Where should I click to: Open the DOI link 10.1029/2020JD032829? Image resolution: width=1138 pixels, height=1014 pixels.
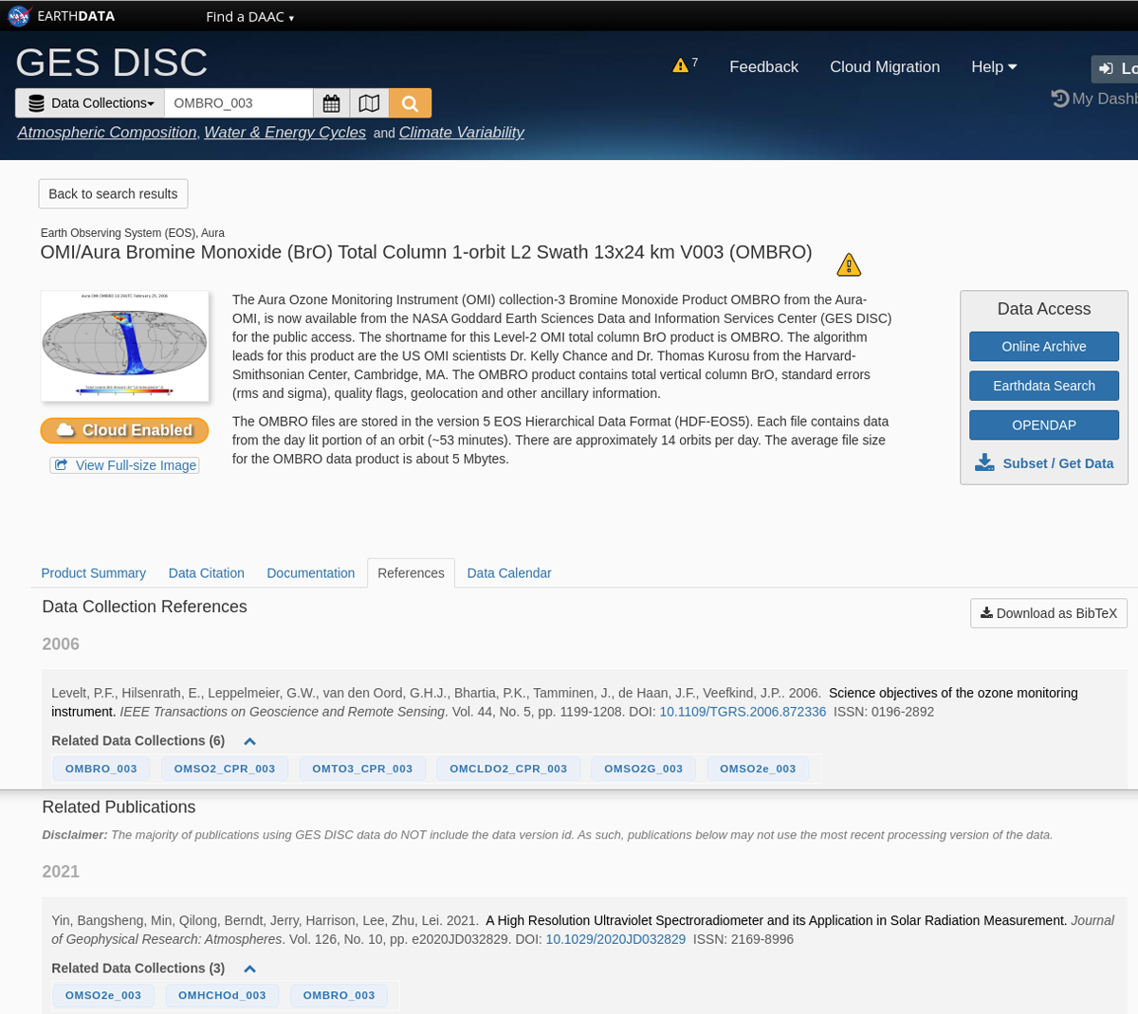pos(615,938)
